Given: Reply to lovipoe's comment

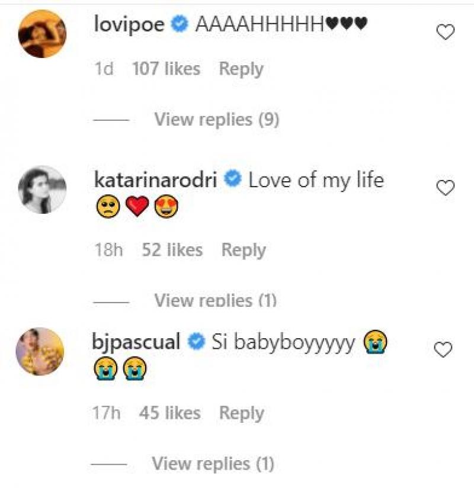Looking at the screenshot, I should [x=241, y=69].
